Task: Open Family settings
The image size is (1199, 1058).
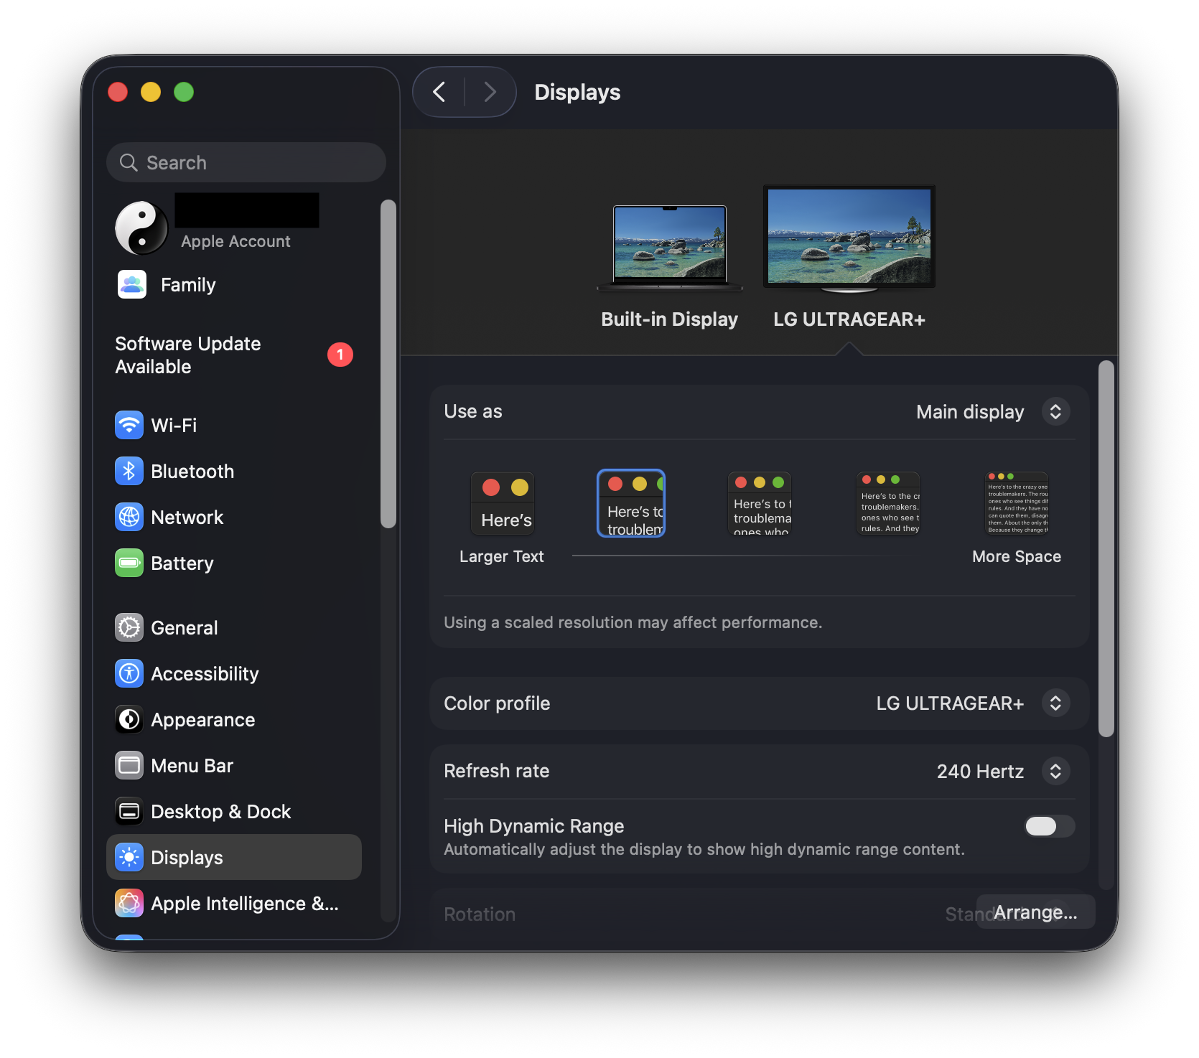Action: (234, 284)
